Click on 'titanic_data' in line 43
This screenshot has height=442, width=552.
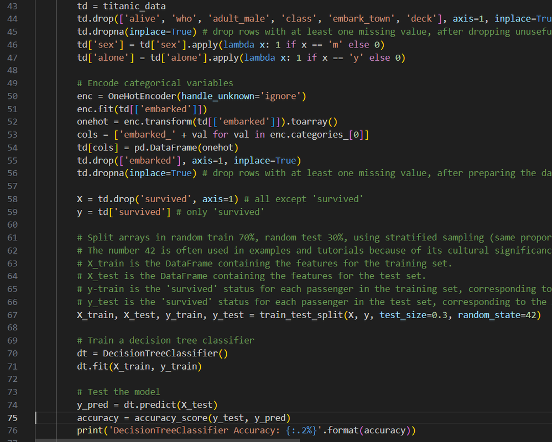pyautogui.click(x=134, y=6)
